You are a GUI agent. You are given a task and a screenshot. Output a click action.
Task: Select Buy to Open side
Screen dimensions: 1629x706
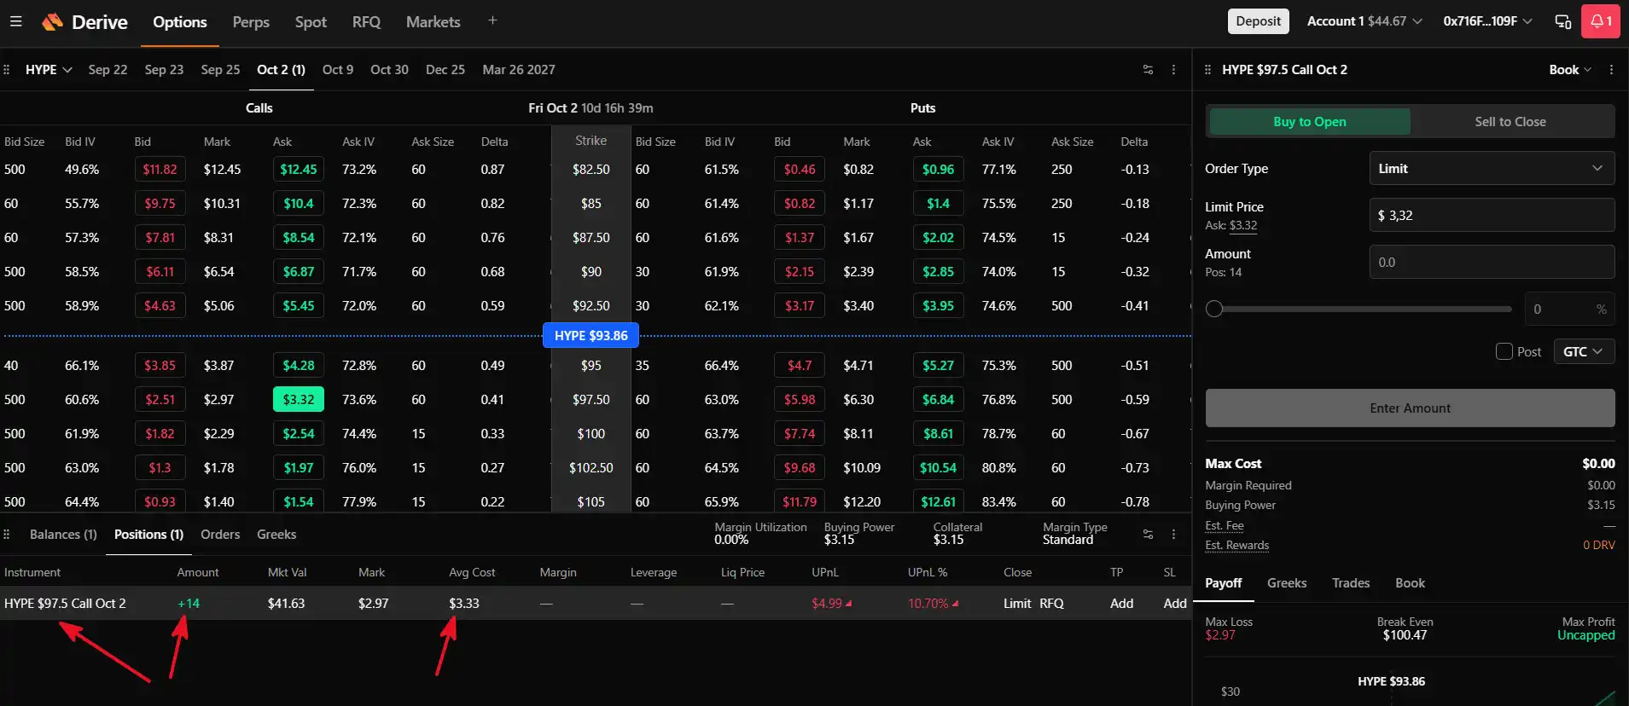pyautogui.click(x=1310, y=122)
